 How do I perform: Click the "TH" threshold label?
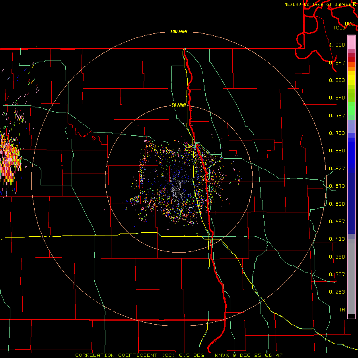tap(342, 310)
